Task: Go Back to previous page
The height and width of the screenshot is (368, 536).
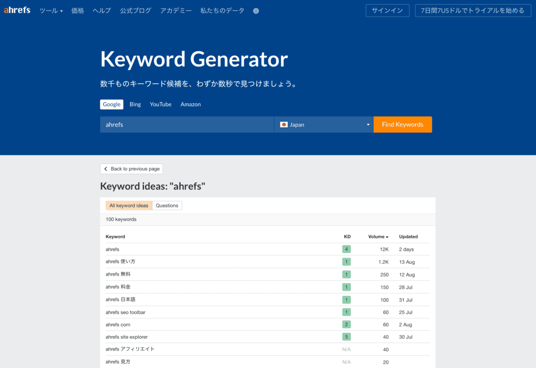Action: (x=131, y=169)
